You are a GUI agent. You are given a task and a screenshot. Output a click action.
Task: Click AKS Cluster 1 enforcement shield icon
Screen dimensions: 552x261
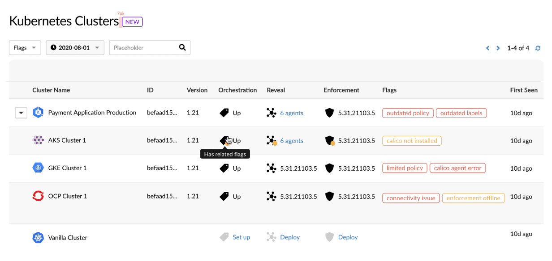coord(329,141)
